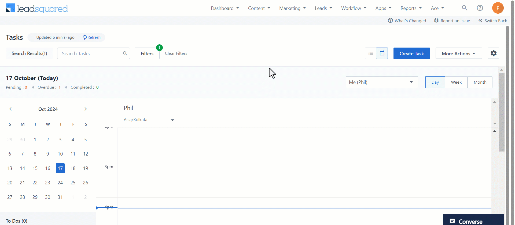Select the Month view tab
The image size is (515, 225).
tap(480, 82)
